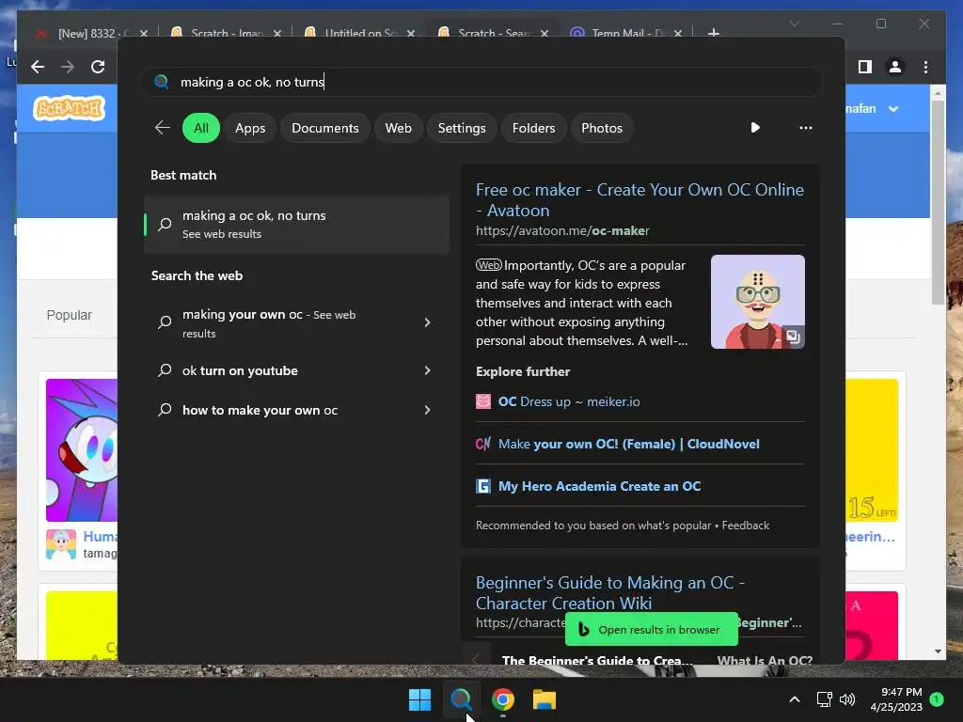
Task: Switch to 'Temp Mail' browser tab
Action: (x=626, y=33)
